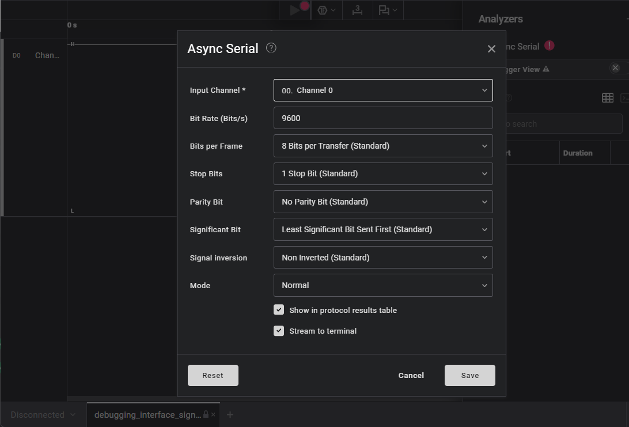Select the debugging_interface_sign... session tab
The height and width of the screenshot is (427, 629).
tap(147, 414)
